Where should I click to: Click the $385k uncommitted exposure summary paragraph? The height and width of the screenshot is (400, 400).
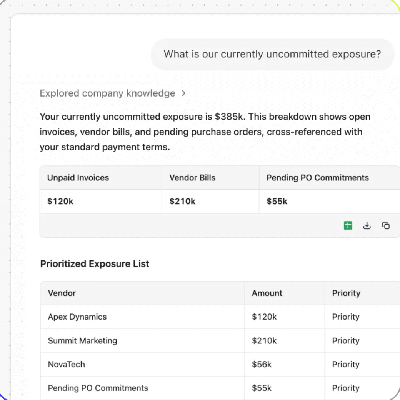205,132
